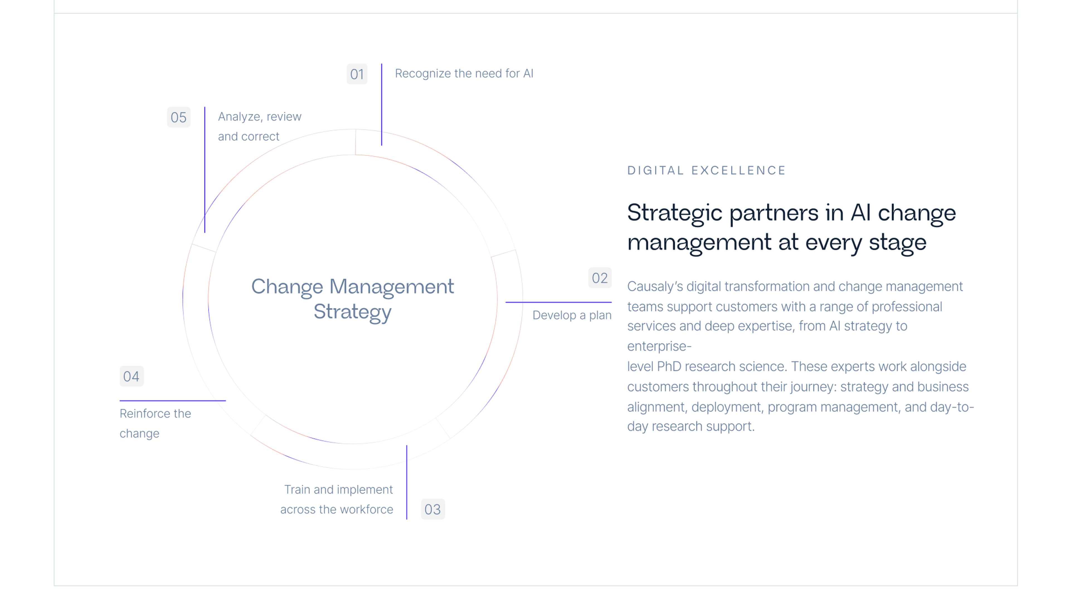Viewport: 1070px width, 602px height.
Task: Click the horizontal purple line under step 04
Action: [172, 400]
